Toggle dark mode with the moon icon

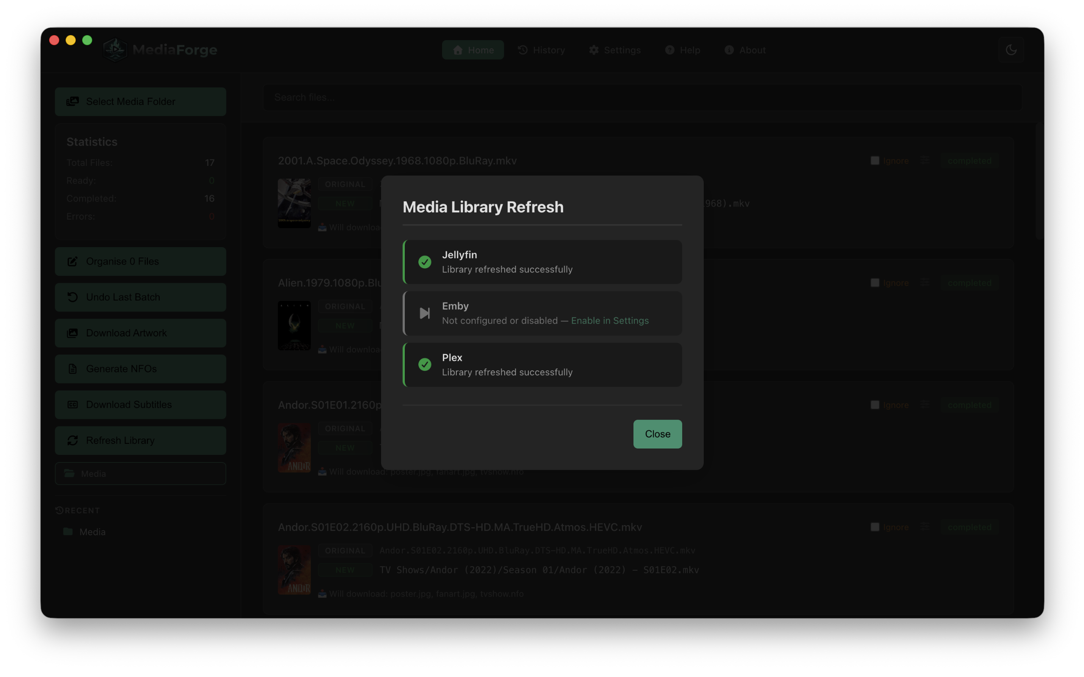pyautogui.click(x=1012, y=49)
